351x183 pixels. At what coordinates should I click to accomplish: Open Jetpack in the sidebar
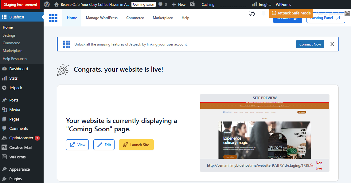coord(16,88)
